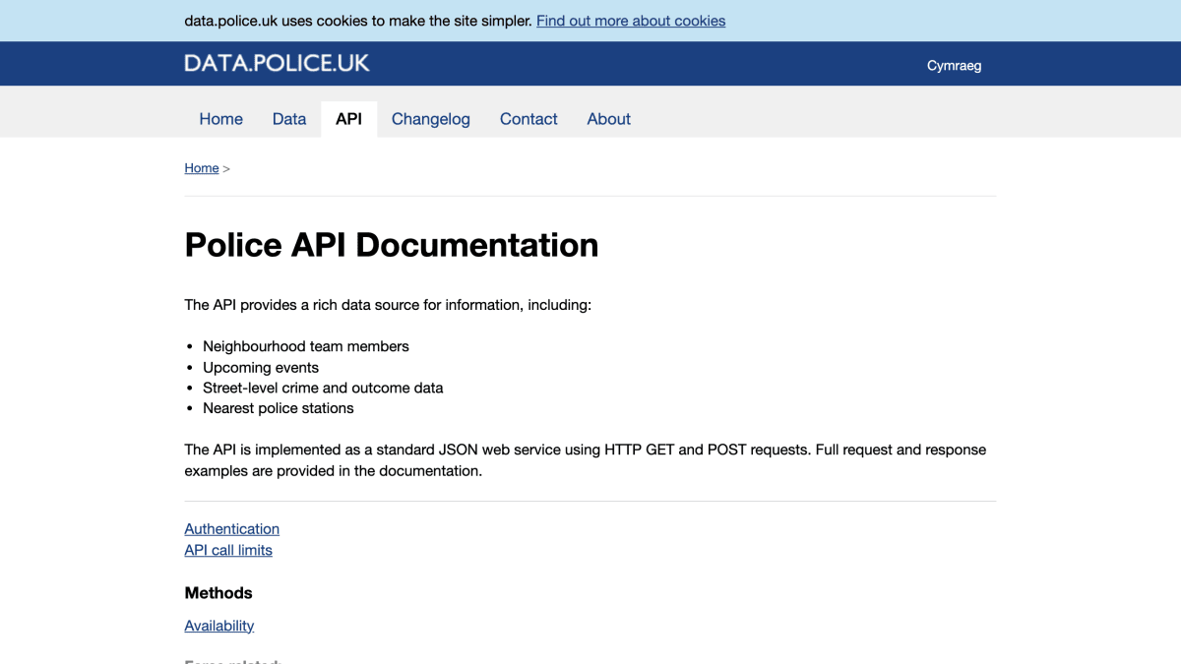This screenshot has width=1181, height=664.
Task: Click the 'data.police.uk uses cookies' banner text
Action: tap(358, 21)
